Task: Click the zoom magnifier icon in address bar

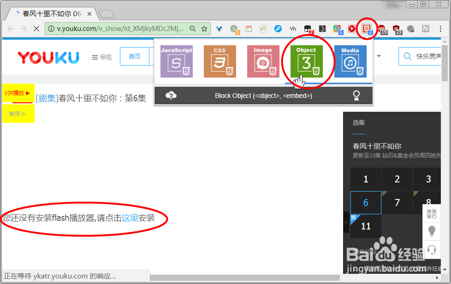Action: tap(193, 29)
